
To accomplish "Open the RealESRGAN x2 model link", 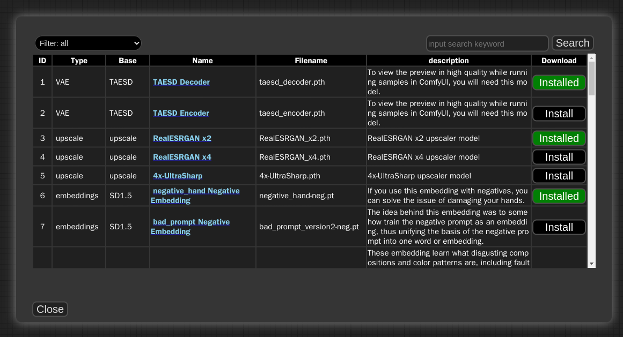I will (182, 138).
